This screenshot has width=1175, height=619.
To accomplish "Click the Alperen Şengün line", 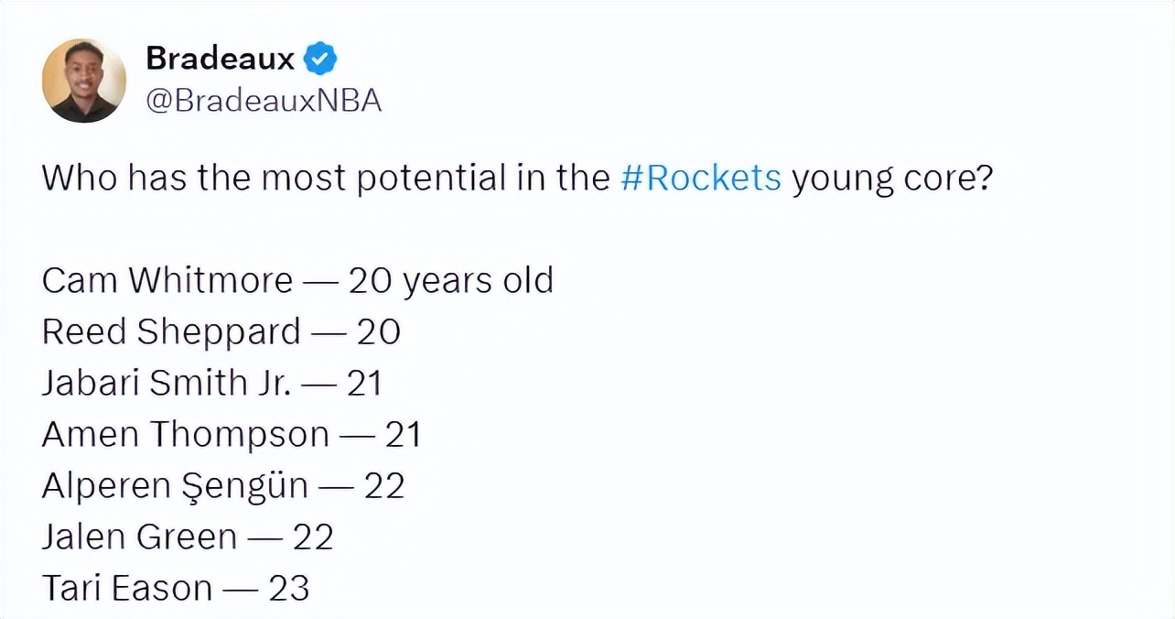I will tap(223, 485).
